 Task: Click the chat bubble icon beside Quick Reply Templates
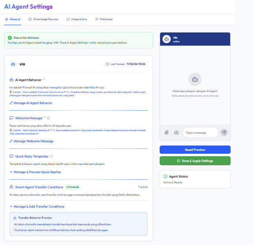pyautogui.click(x=11, y=156)
